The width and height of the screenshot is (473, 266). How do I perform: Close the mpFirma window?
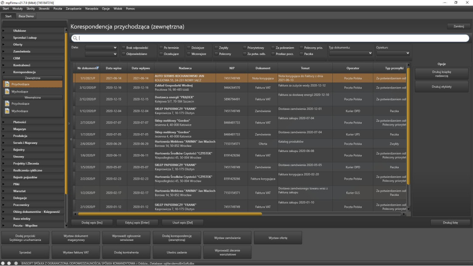[x=467, y=3]
